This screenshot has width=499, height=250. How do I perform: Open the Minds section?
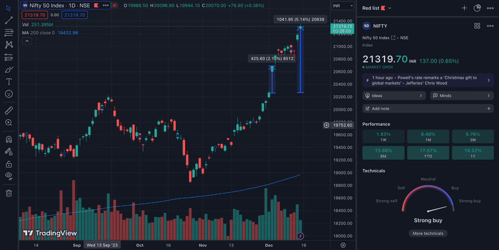[x=462, y=96]
